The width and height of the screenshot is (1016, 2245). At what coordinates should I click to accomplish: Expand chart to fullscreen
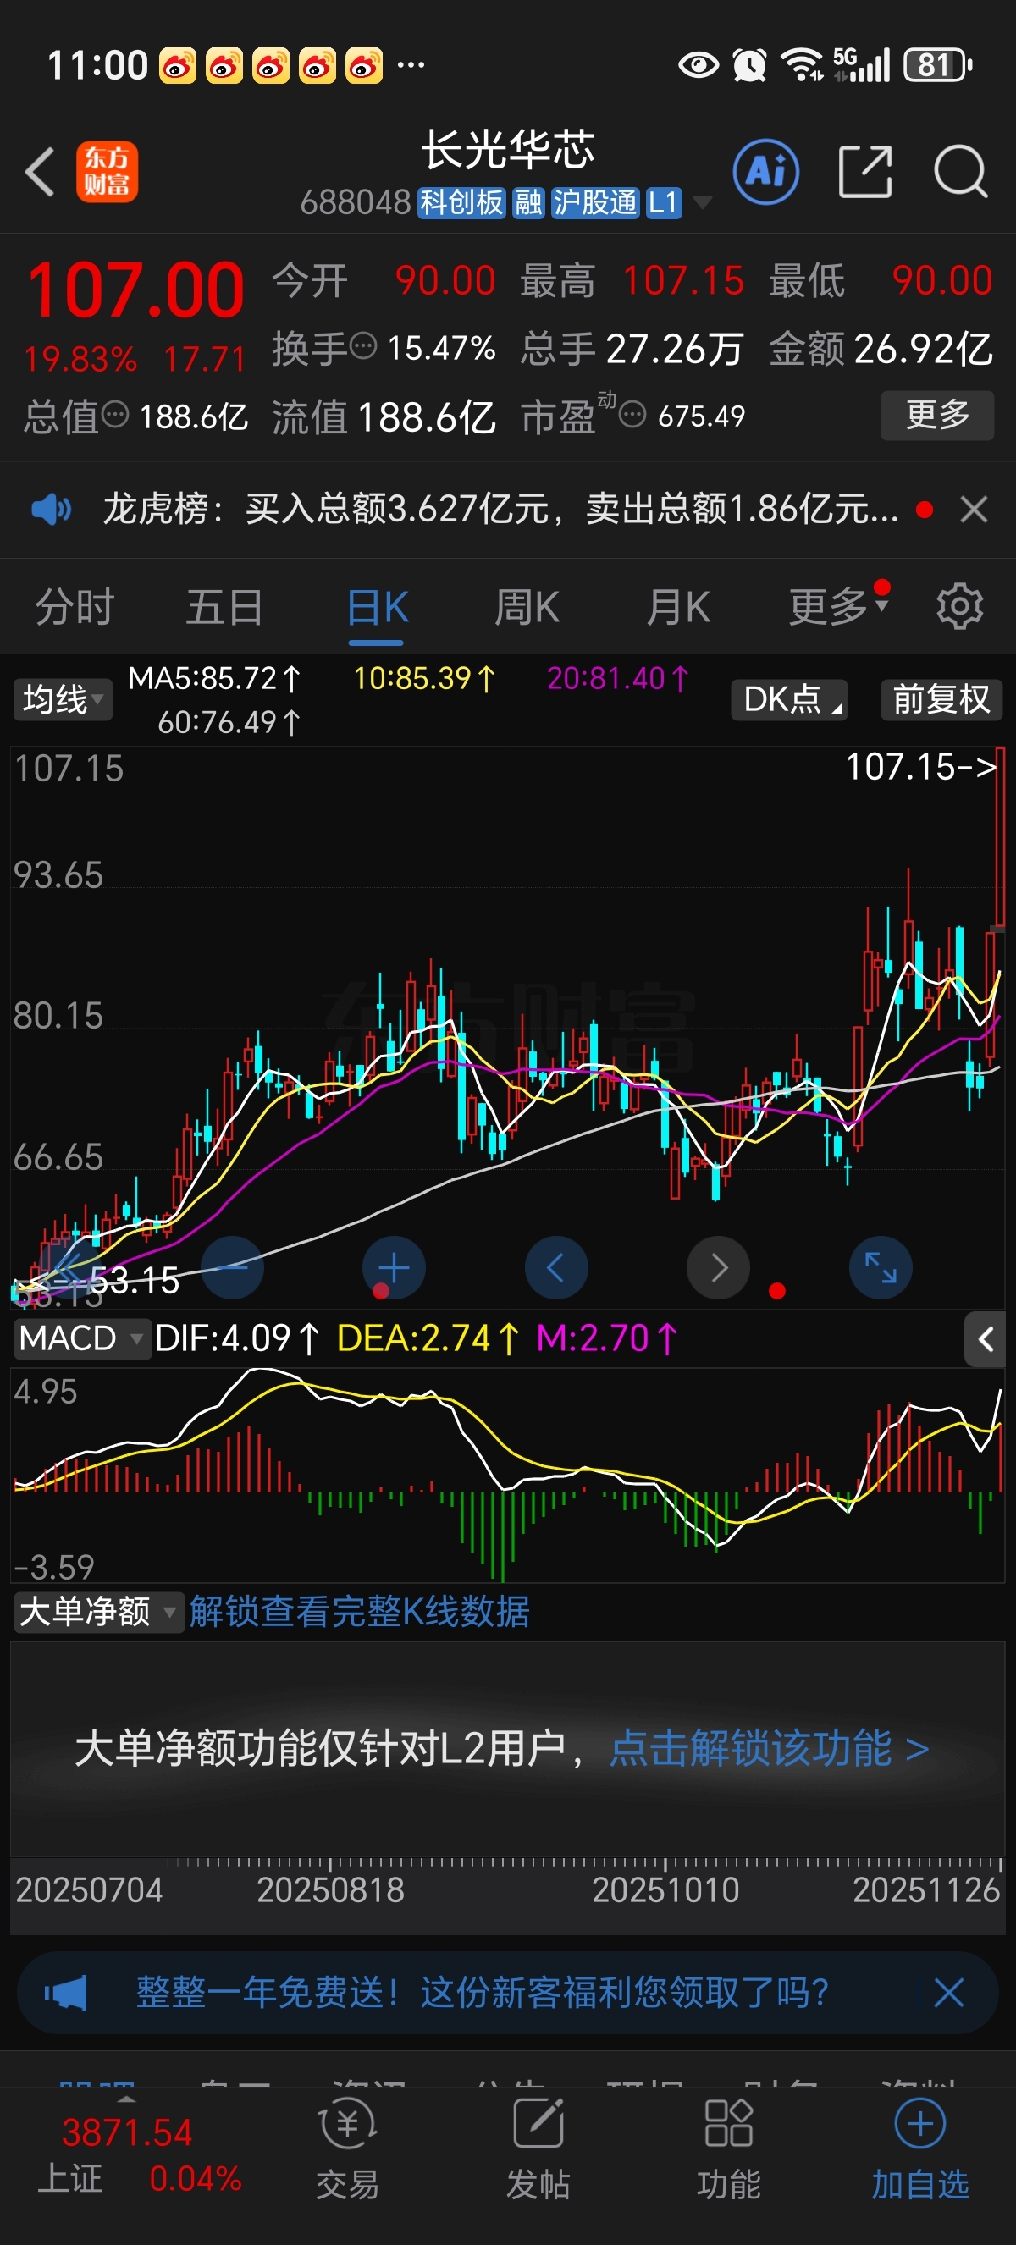[x=880, y=1267]
